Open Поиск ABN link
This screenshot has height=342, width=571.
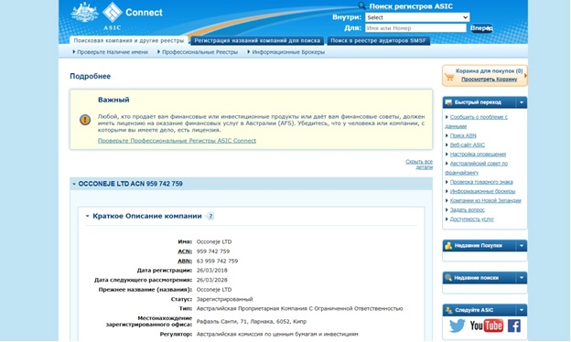point(463,135)
